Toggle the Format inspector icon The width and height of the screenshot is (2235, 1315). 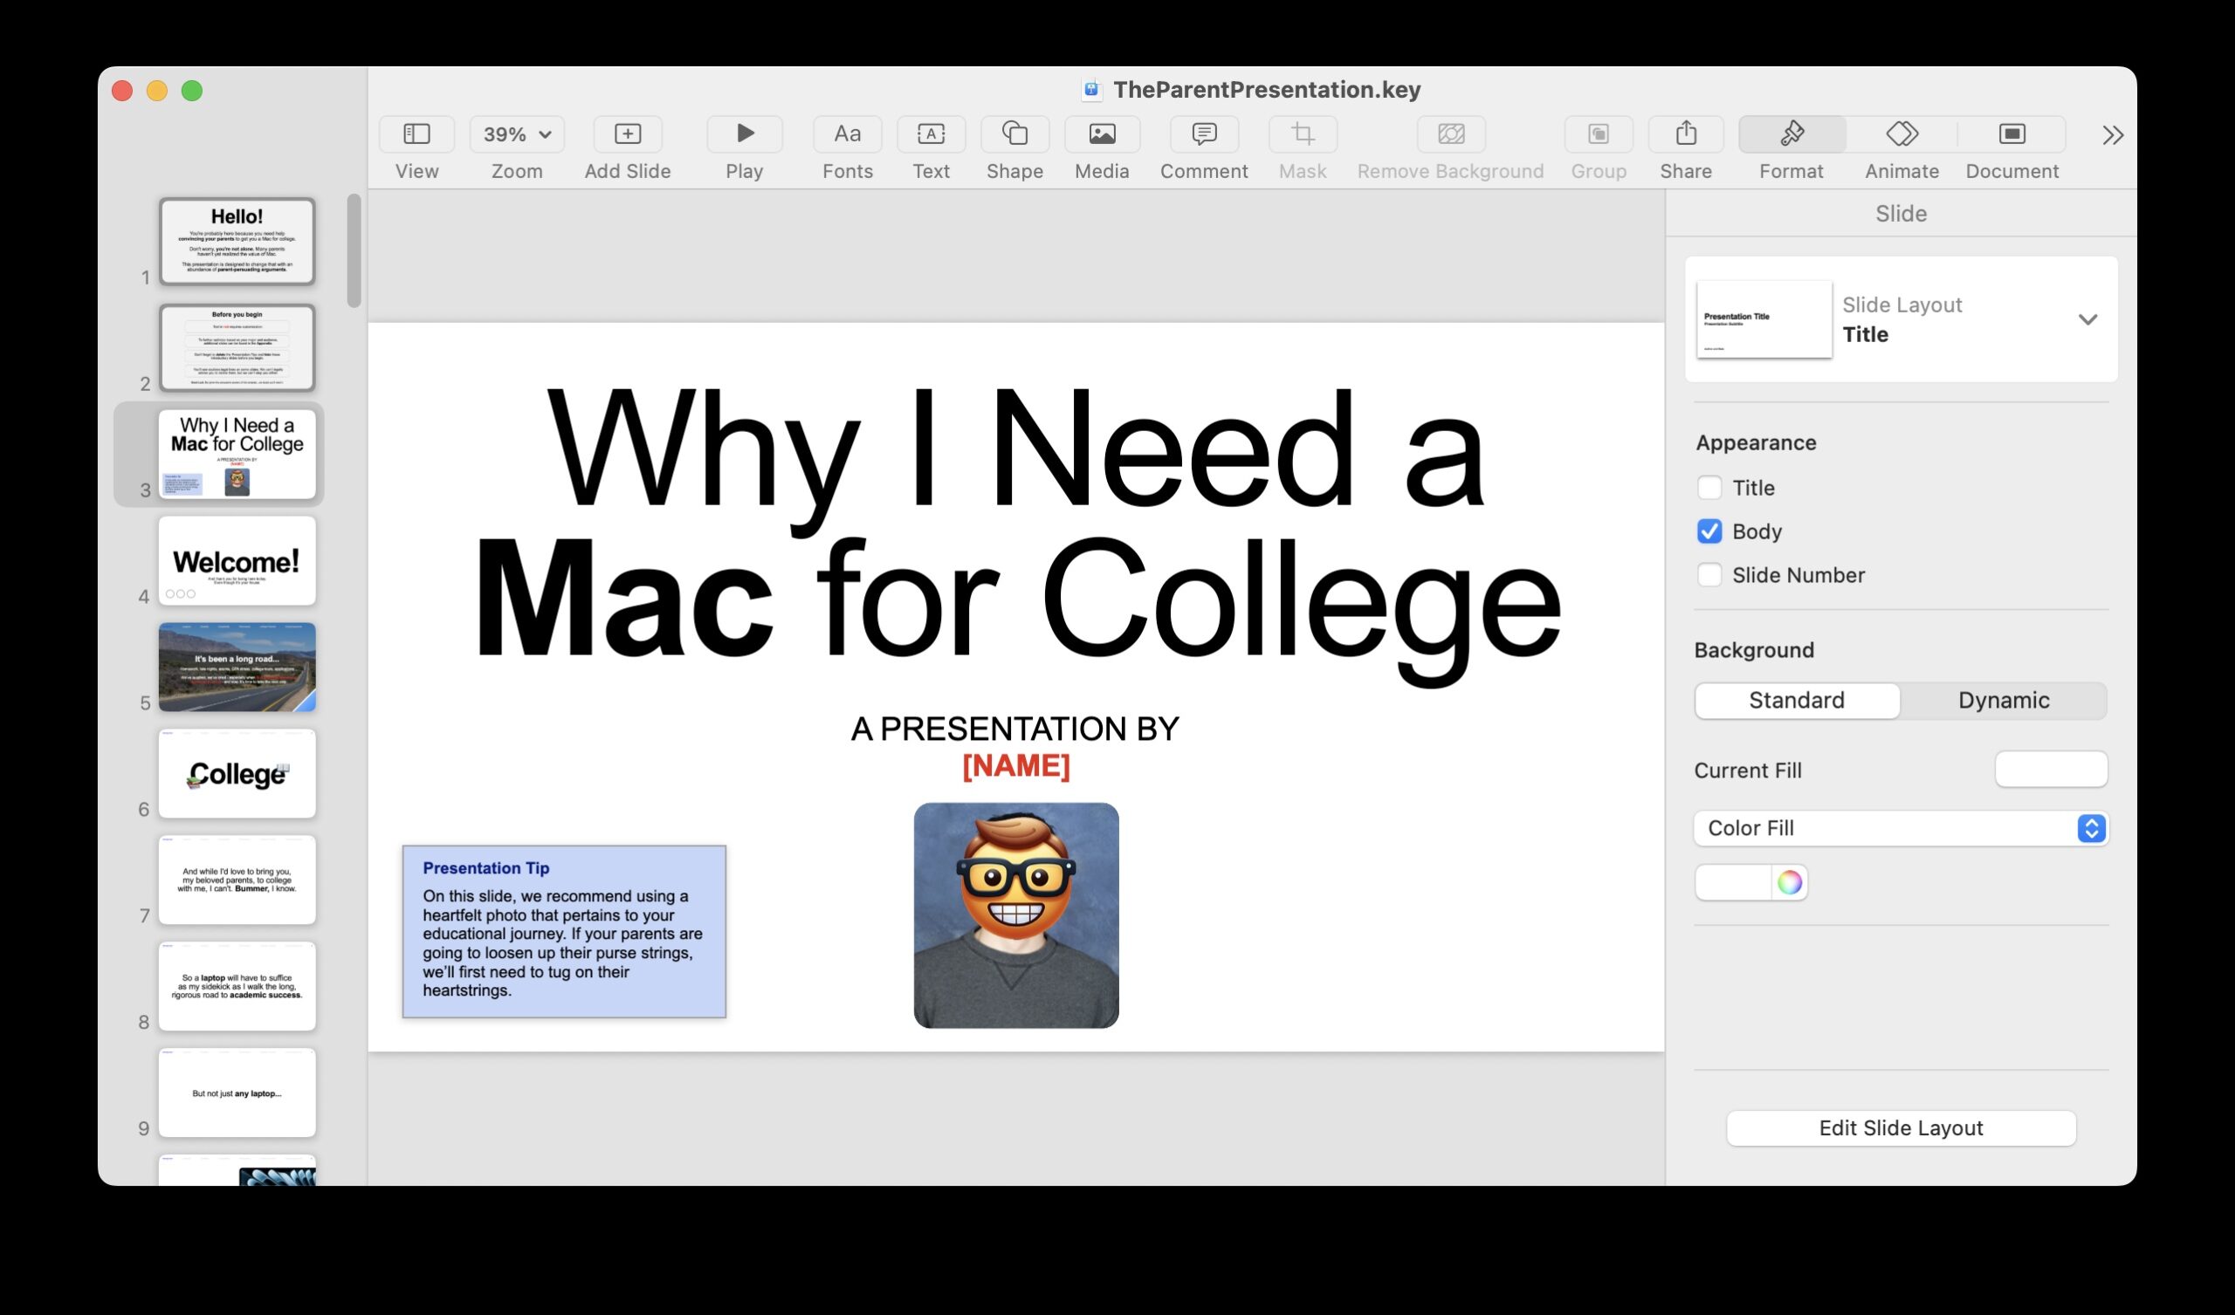pos(1791,134)
